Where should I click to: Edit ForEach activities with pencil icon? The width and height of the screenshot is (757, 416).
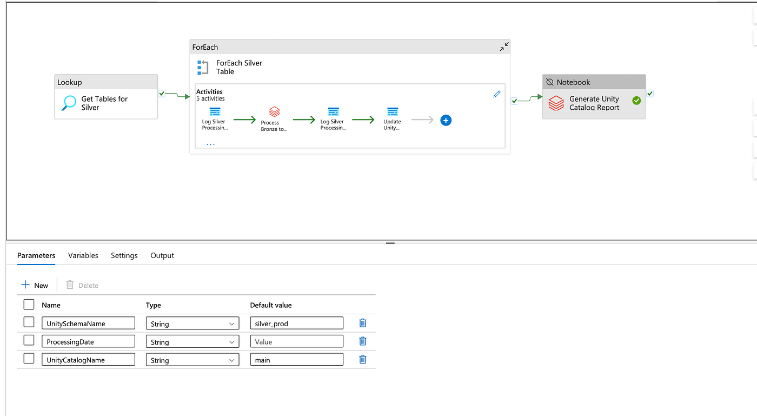click(497, 94)
